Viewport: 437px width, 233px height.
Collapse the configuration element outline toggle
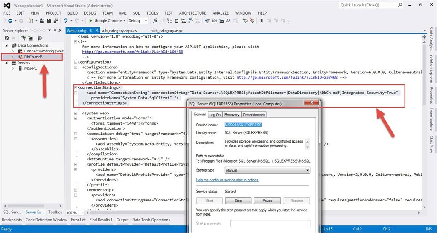click(x=75, y=62)
